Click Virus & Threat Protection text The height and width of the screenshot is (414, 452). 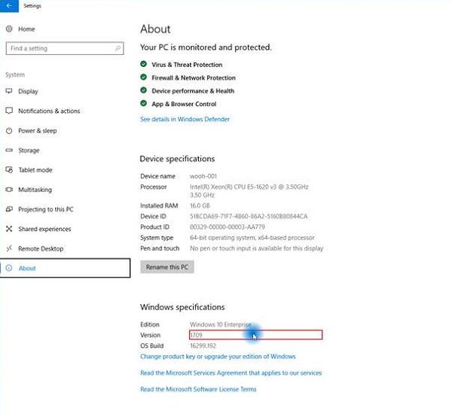coord(187,65)
